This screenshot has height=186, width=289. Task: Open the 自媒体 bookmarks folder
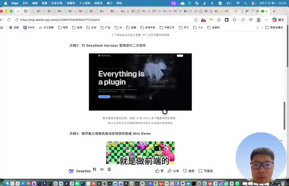tap(214, 27)
